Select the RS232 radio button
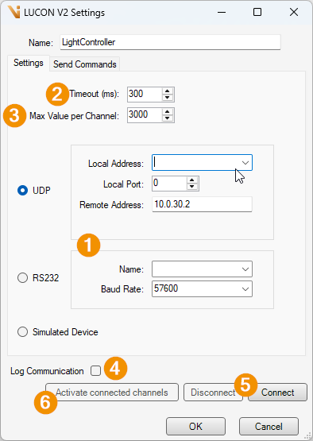Viewport: 313px width, 441px height. point(22,278)
